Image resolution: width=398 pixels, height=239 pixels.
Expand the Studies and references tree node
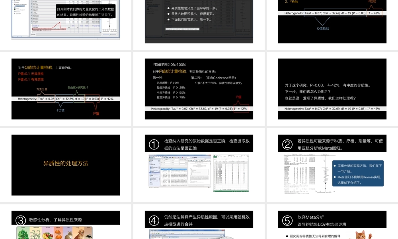(13, 4)
